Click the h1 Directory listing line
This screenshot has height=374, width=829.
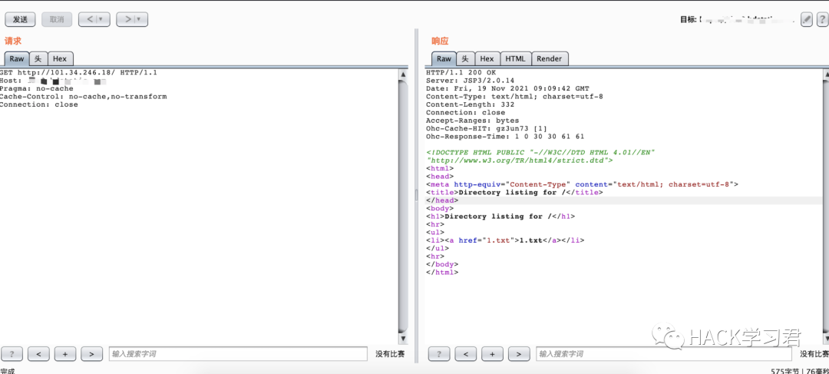500,217
